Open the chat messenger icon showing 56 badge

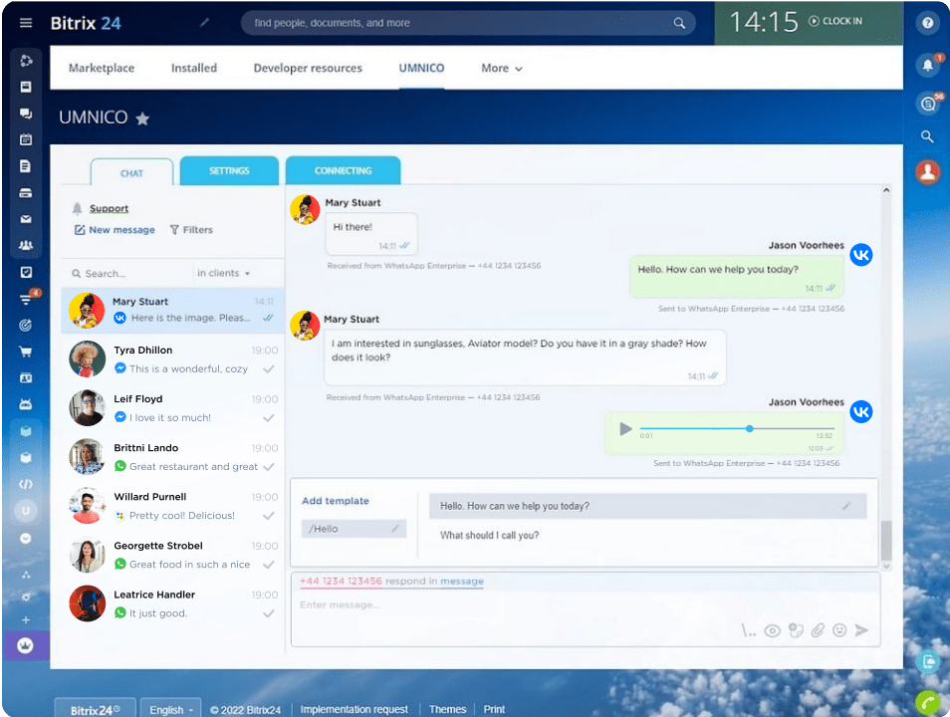[927, 103]
